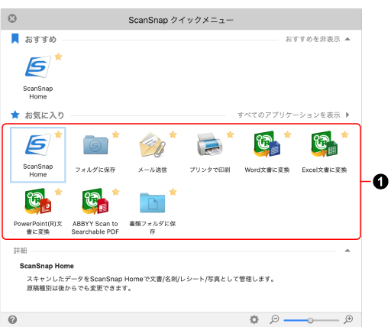Toggle favorite star on お気に入り ScanSnap Home

click(59, 134)
